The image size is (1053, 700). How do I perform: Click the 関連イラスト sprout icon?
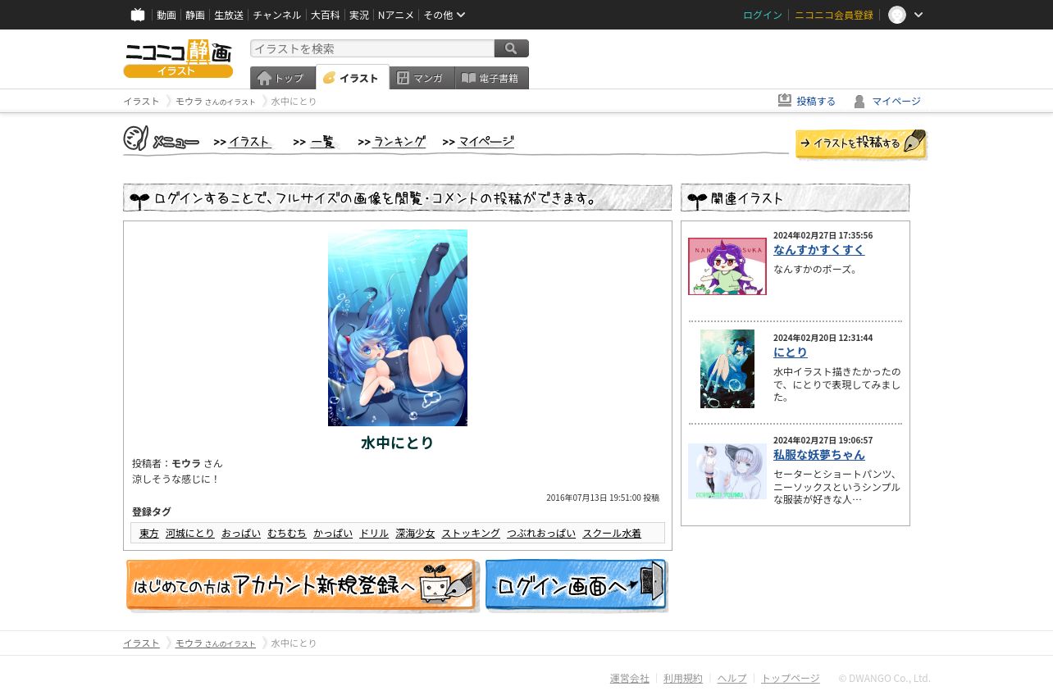[x=697, y=199]
